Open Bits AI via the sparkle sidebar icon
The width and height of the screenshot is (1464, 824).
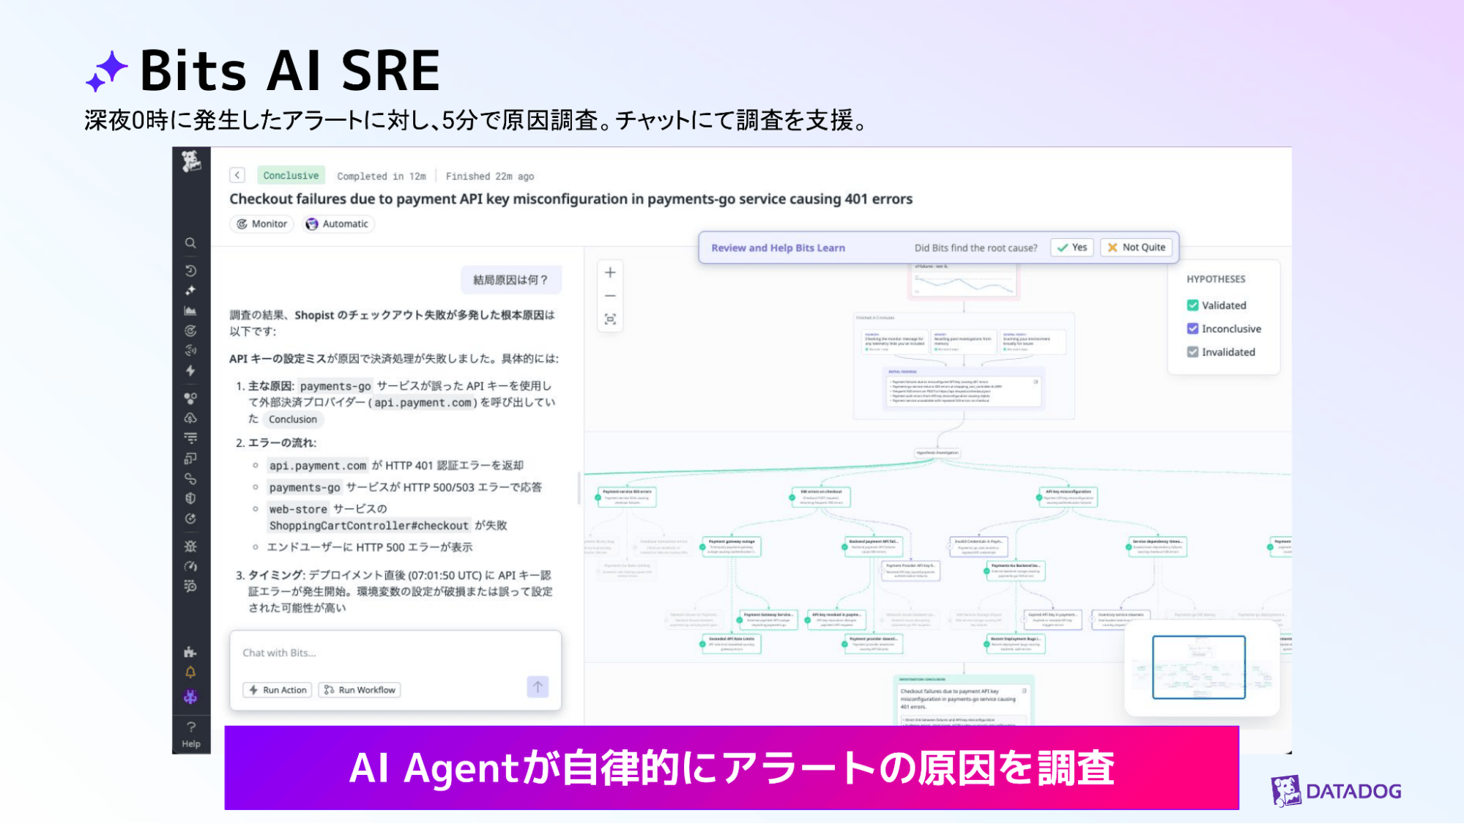click(190, 290)
